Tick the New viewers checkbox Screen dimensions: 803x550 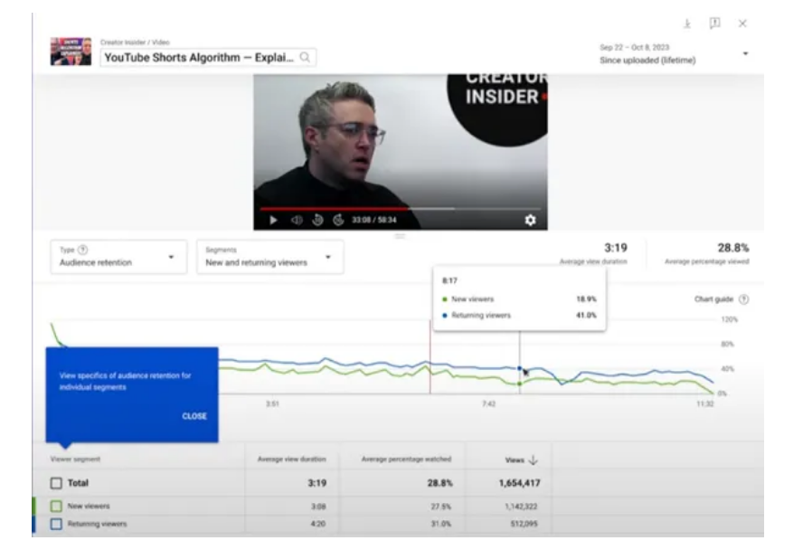coord(56,507)
